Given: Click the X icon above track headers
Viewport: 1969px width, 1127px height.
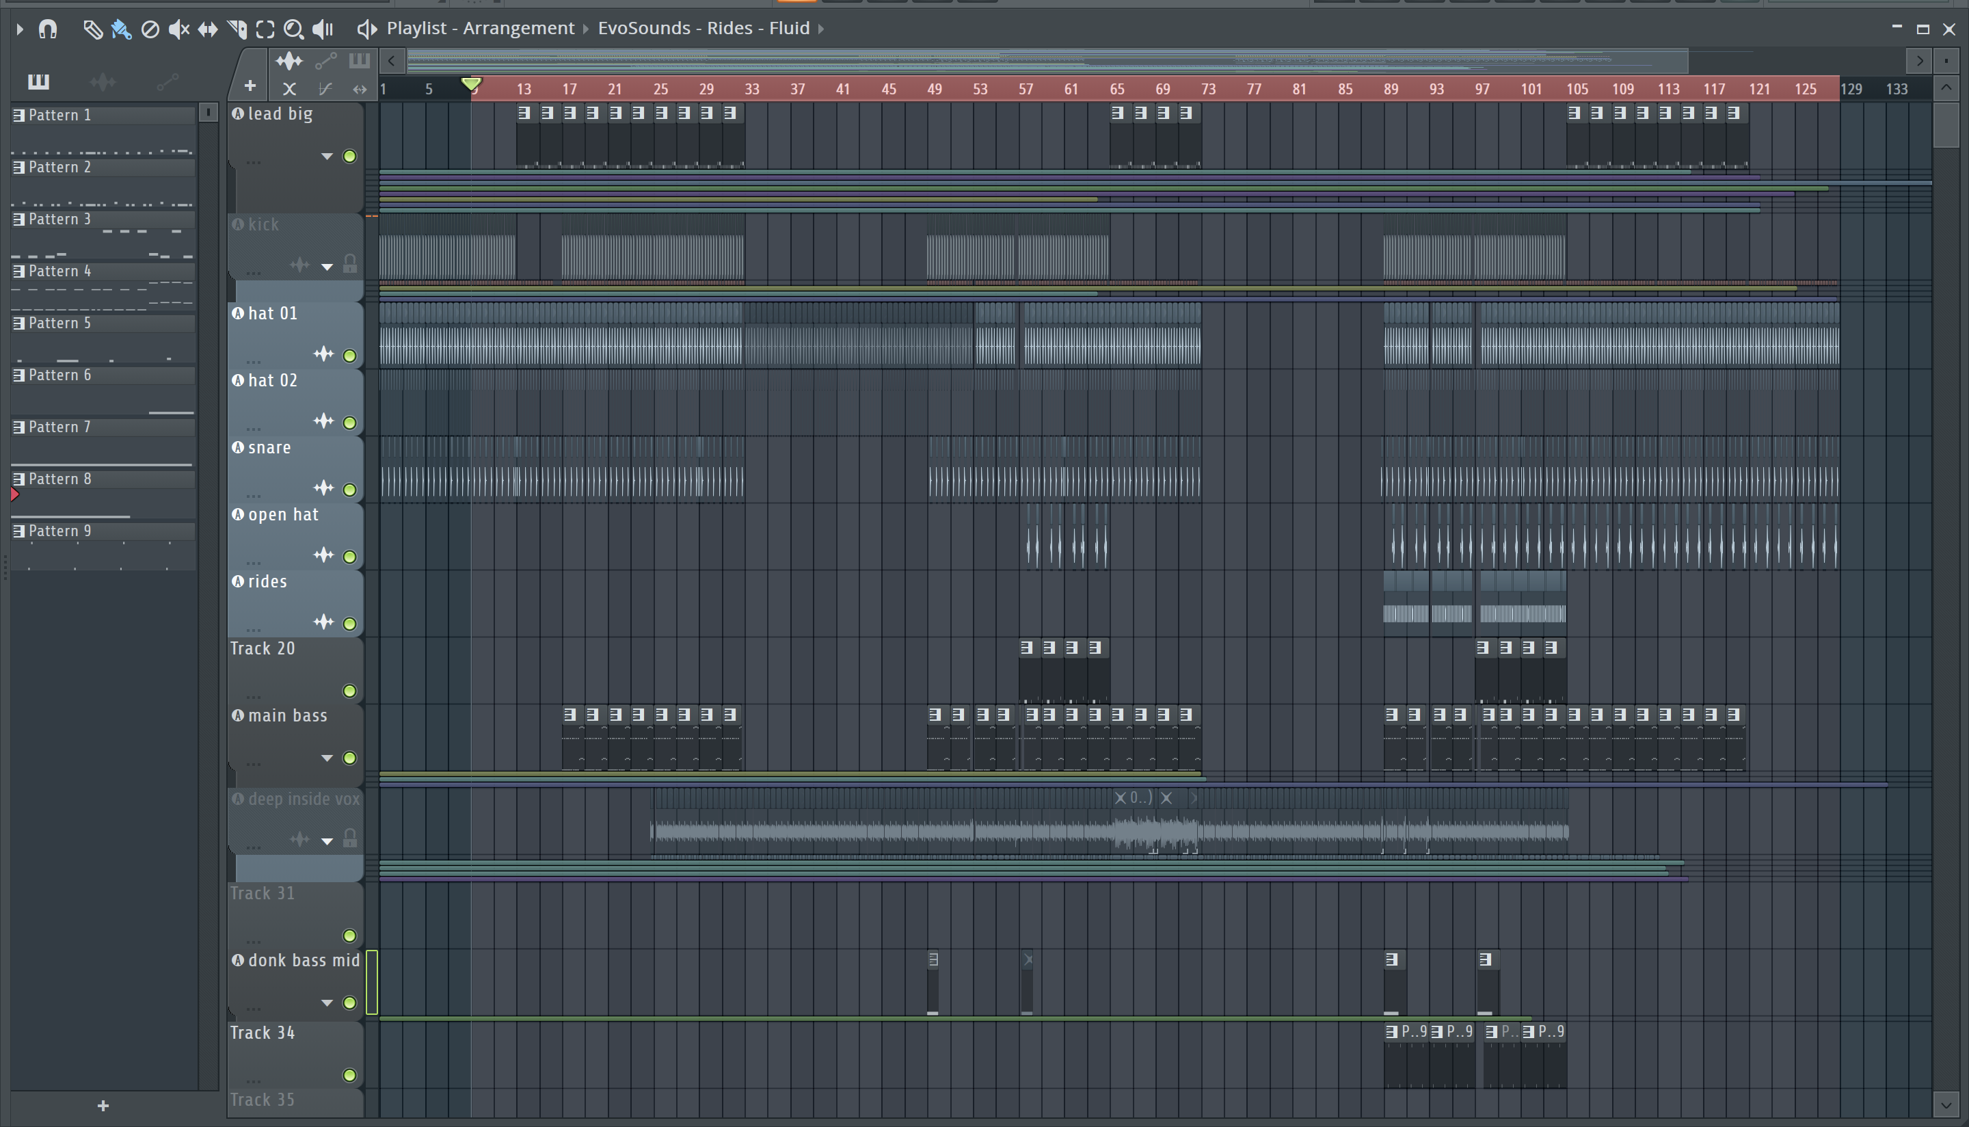Looking at the screenshot, I should (x=289, y=89).
